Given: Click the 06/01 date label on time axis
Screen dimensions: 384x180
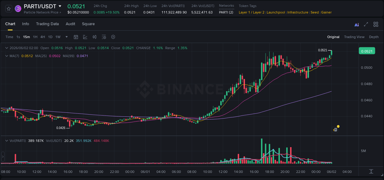Looking at the screenshot, I should coord(145,172).
